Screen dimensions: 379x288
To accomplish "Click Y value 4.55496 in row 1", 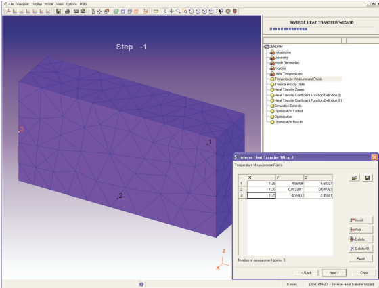I will (x=290, y=184).
